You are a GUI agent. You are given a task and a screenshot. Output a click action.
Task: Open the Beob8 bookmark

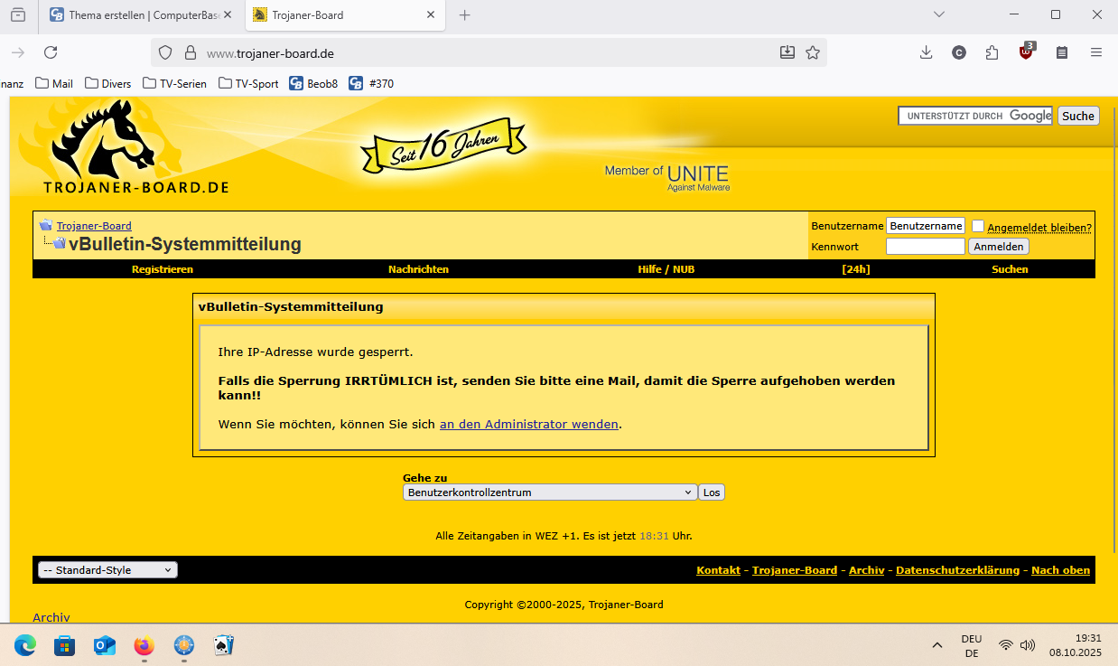313,83
